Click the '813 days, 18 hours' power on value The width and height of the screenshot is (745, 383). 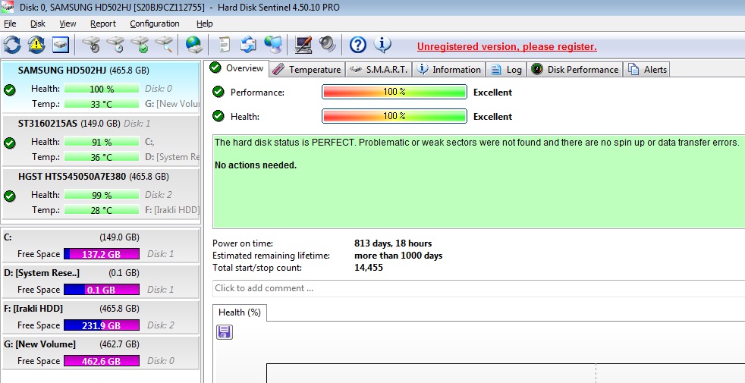pos(393,243)
